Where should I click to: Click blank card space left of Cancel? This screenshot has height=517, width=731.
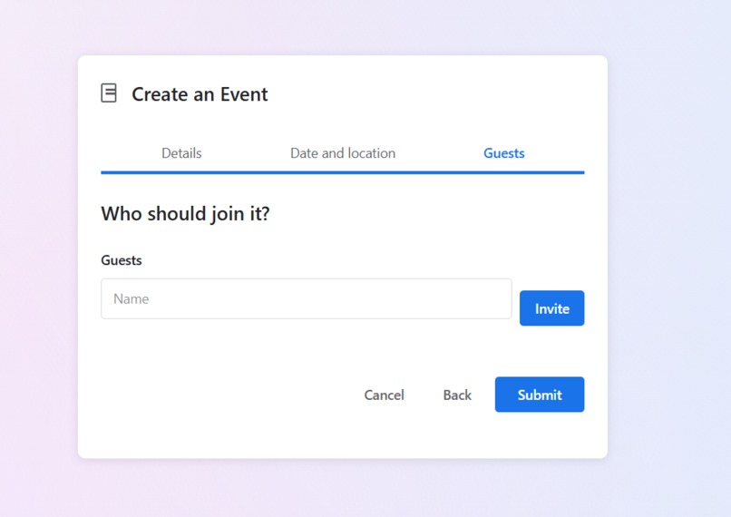point(224,395)
